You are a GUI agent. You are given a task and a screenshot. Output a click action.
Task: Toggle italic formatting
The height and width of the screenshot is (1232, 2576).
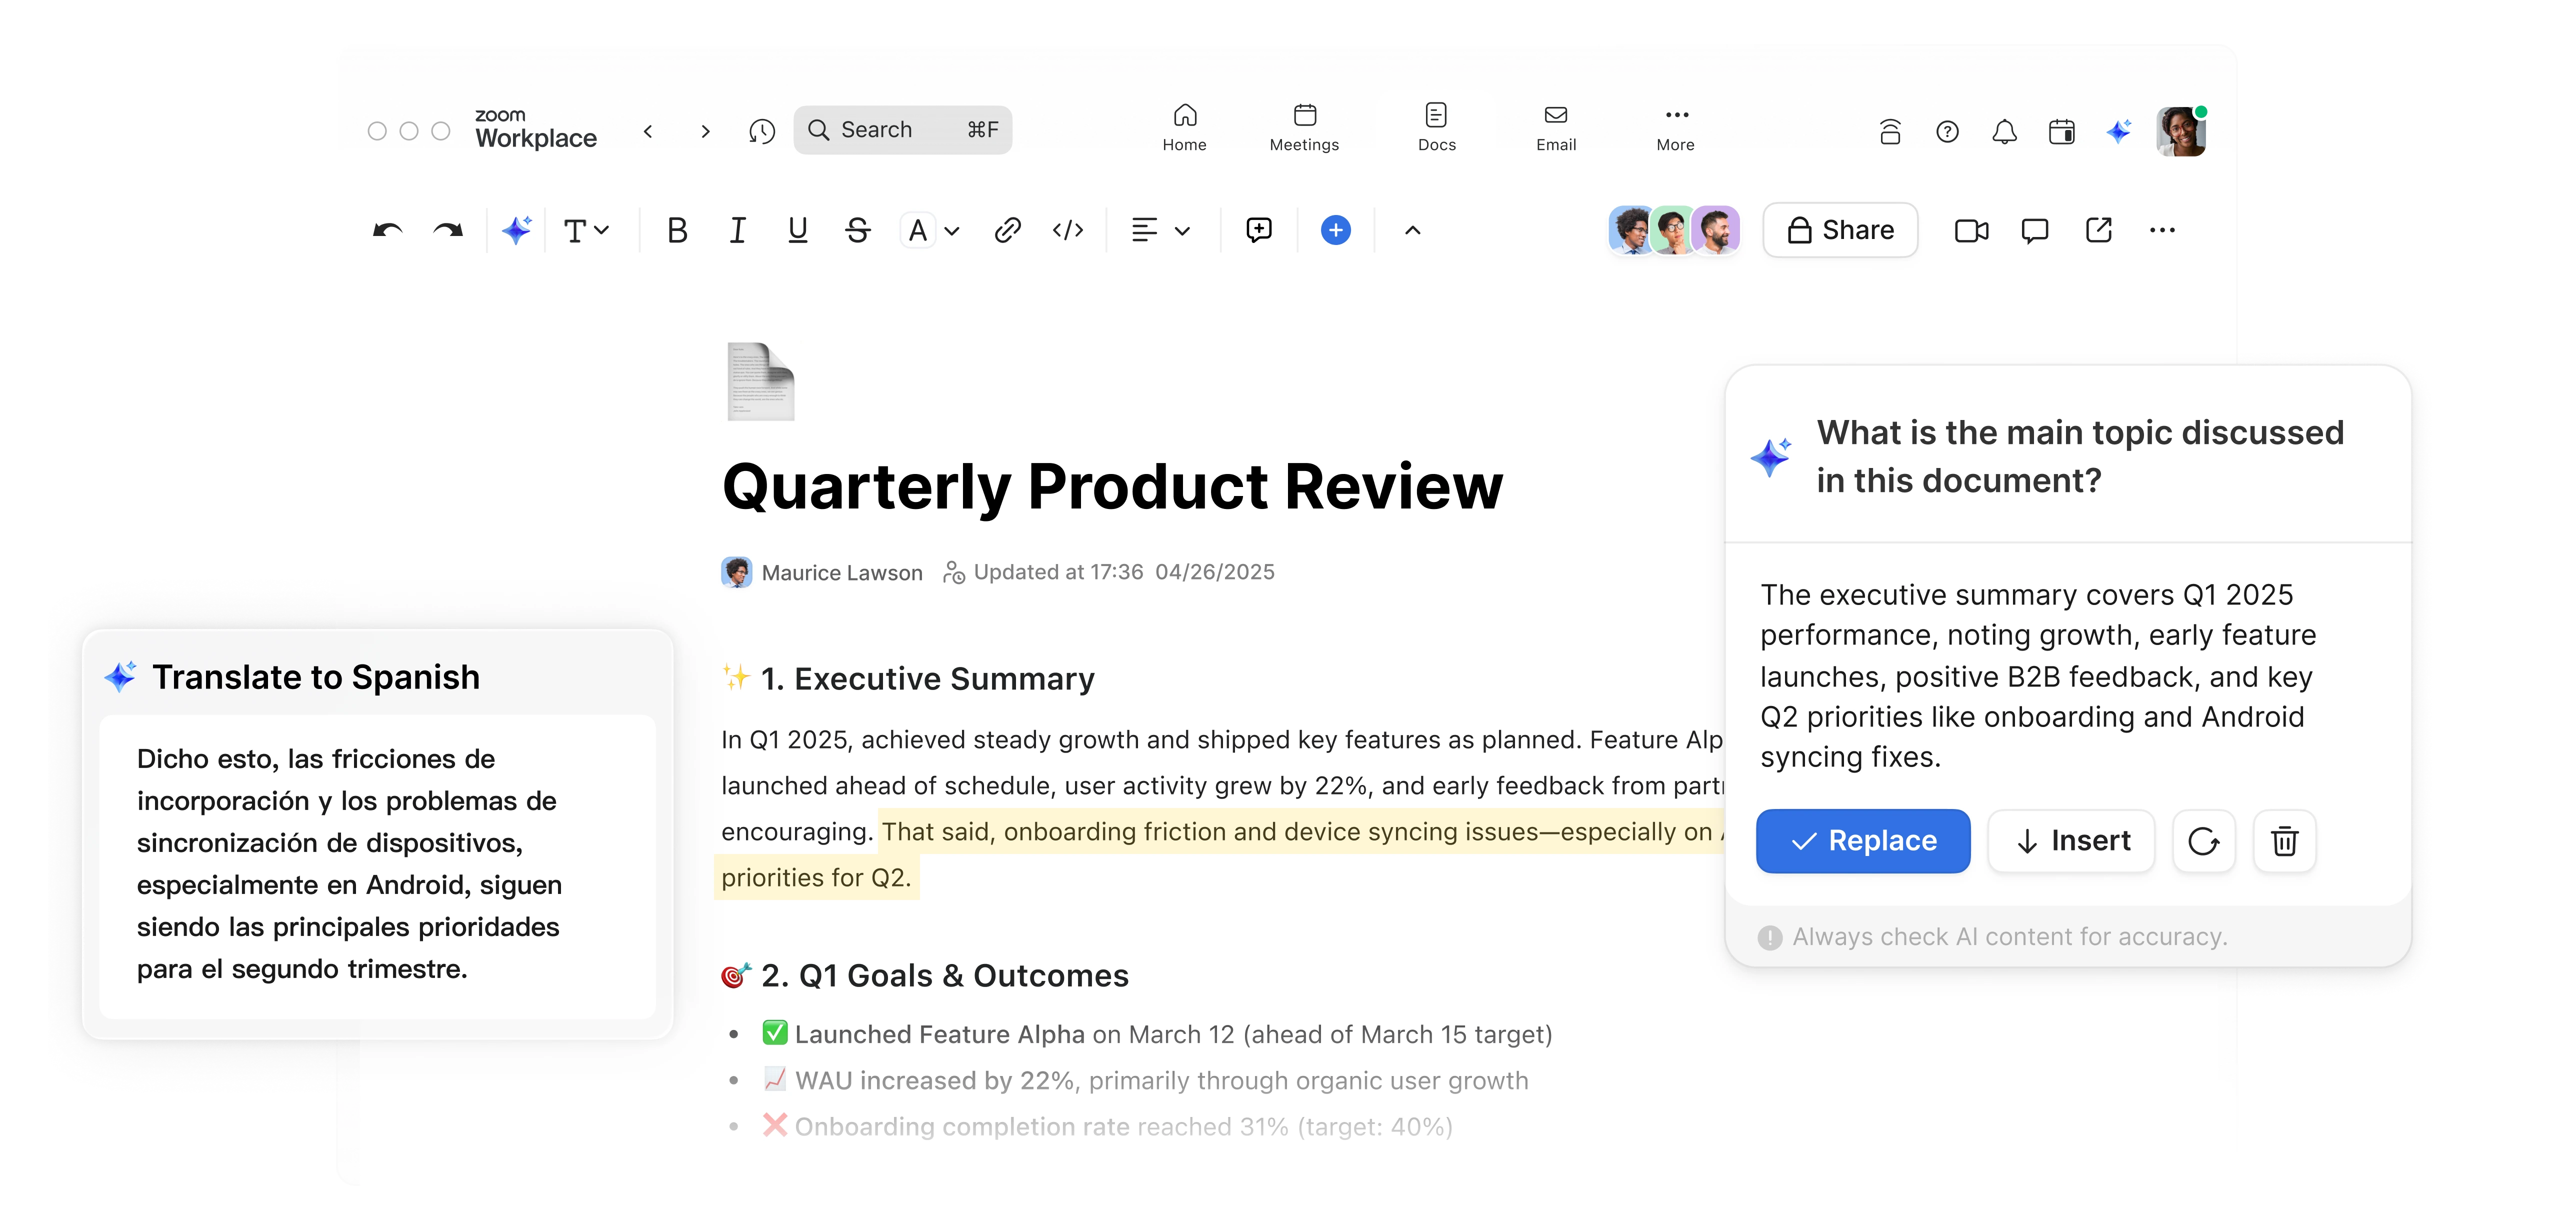737,230
